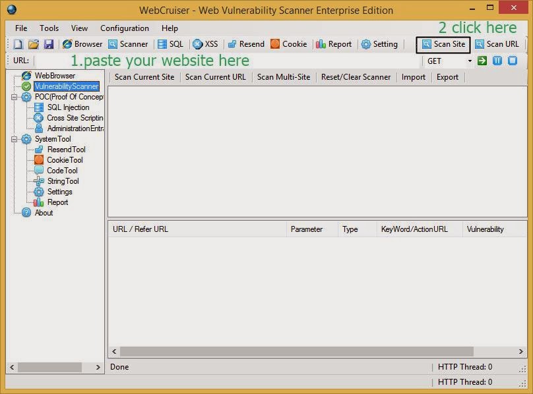Image resolution: width=533 pixels, height=394 pixels.
Task: Click the green Go arrow icon
Action: pyautogui.click(x=482, y=61)
